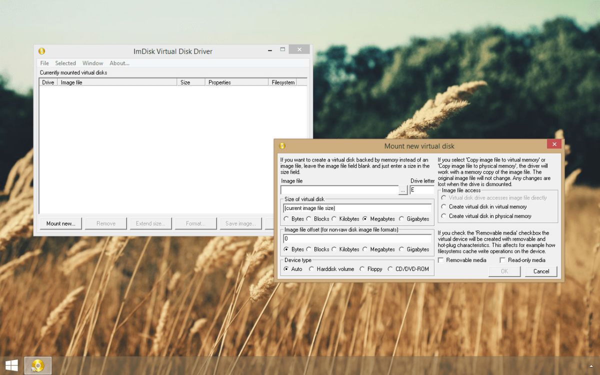Select Megabytes under Image file offset

[x=378, y=249]
